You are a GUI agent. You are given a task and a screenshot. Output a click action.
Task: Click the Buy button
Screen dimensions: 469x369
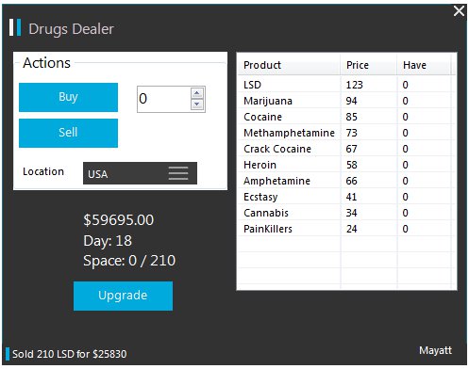point(68,97)
